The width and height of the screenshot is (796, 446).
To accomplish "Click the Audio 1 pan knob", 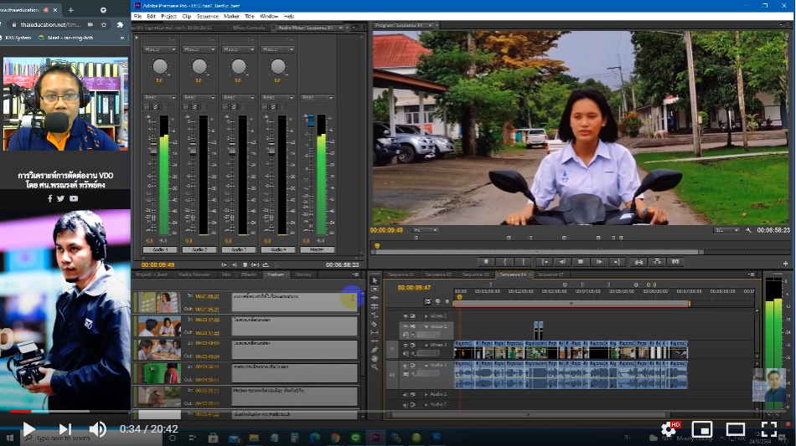I will point(160,66).
